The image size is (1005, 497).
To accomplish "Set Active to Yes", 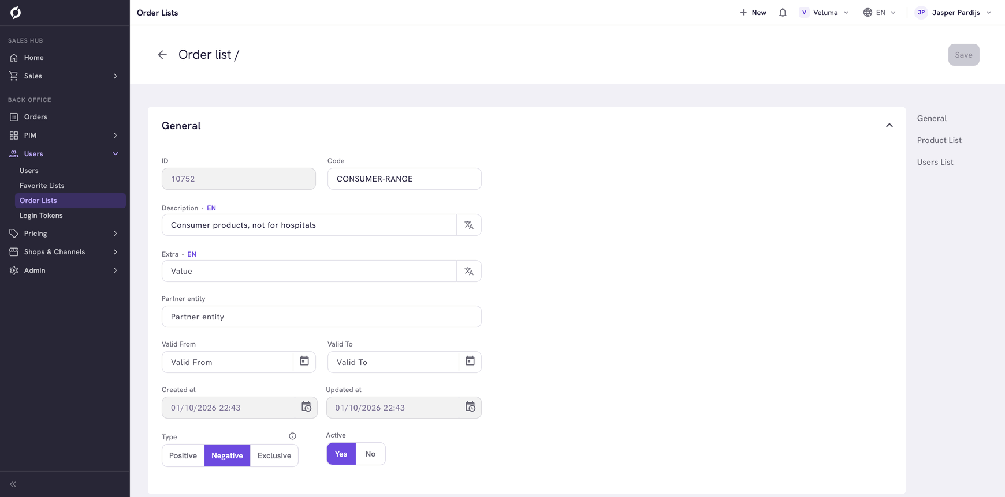I will pyautogui.click(x=341, y=454).
